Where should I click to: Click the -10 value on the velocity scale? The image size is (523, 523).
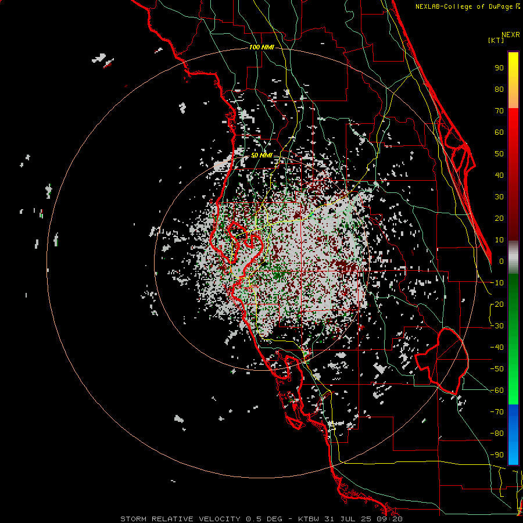point(497,283)
